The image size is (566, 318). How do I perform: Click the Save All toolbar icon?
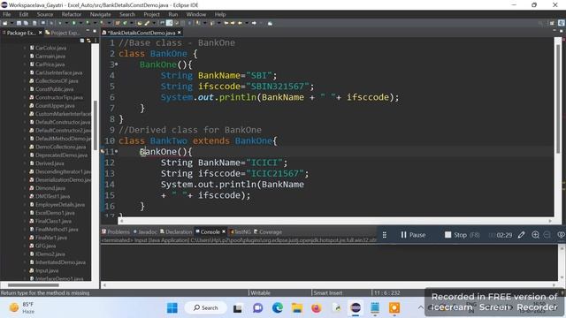[26, 23]
